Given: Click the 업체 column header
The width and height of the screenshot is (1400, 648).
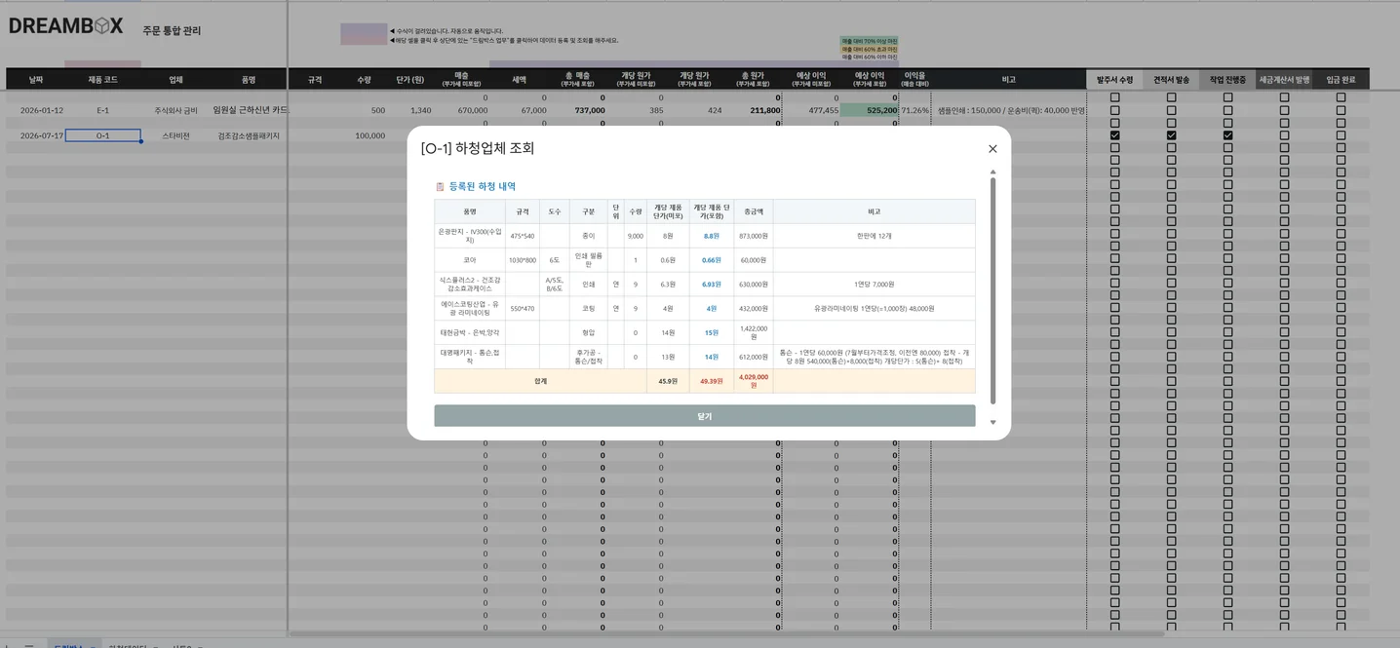Looking at the screenshot, I should click(x=175, y=79).
